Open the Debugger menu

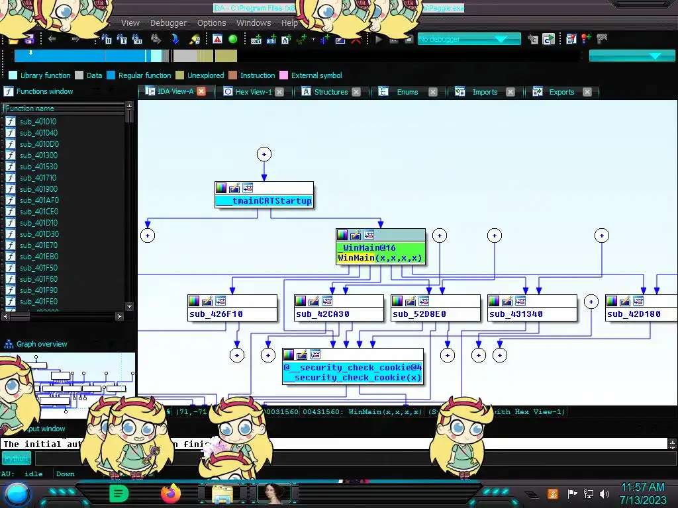[x=168, y=23]
